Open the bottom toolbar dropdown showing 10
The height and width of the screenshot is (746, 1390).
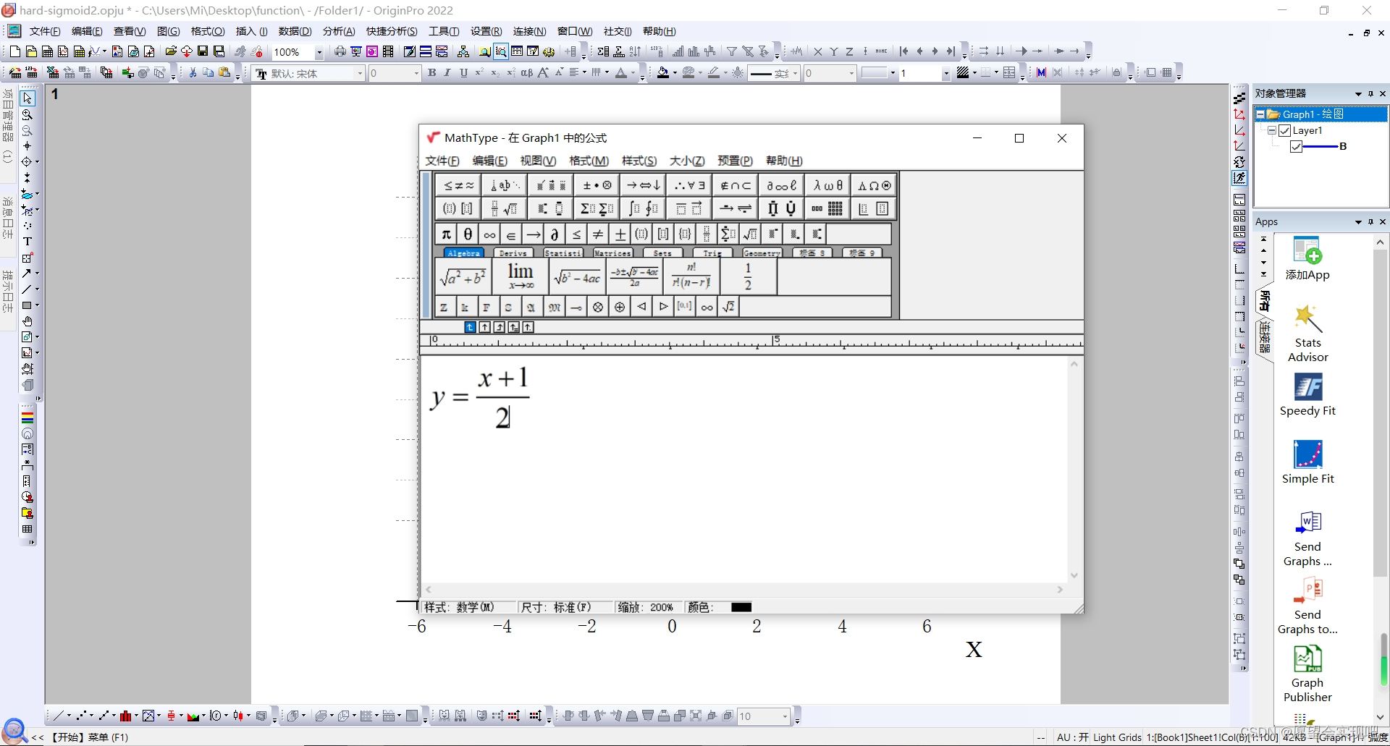785,716
